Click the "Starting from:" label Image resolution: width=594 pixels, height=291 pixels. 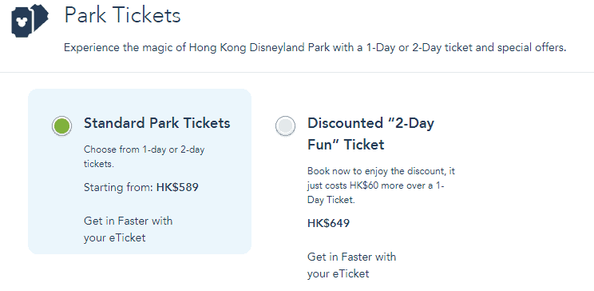click(119, 187)
